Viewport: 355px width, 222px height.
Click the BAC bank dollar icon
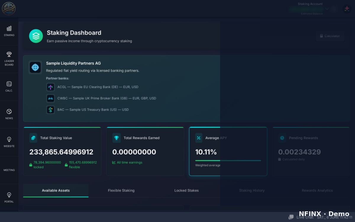coord(51,110)
